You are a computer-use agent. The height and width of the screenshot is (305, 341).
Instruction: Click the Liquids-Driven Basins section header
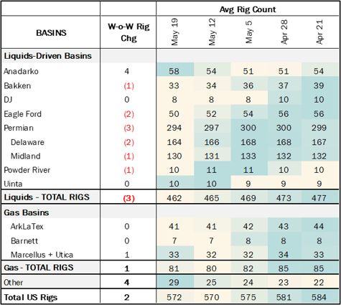coord(48,56)
